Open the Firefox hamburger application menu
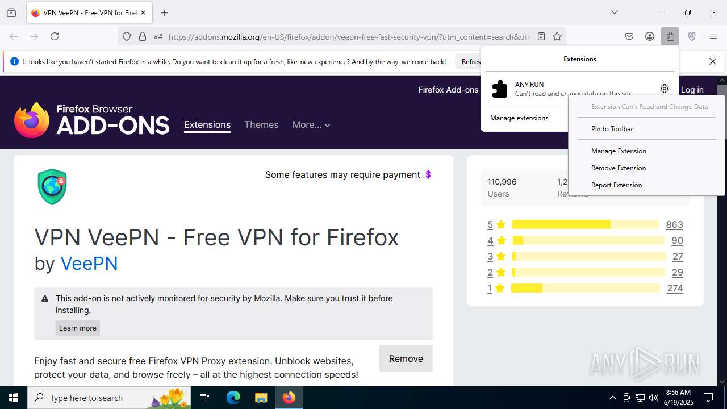Viewport: 727px width, 409px height. pos(713,36)
